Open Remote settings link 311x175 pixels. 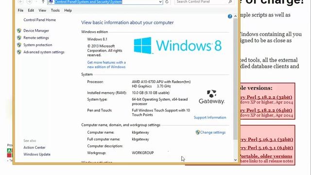point(36,38)
